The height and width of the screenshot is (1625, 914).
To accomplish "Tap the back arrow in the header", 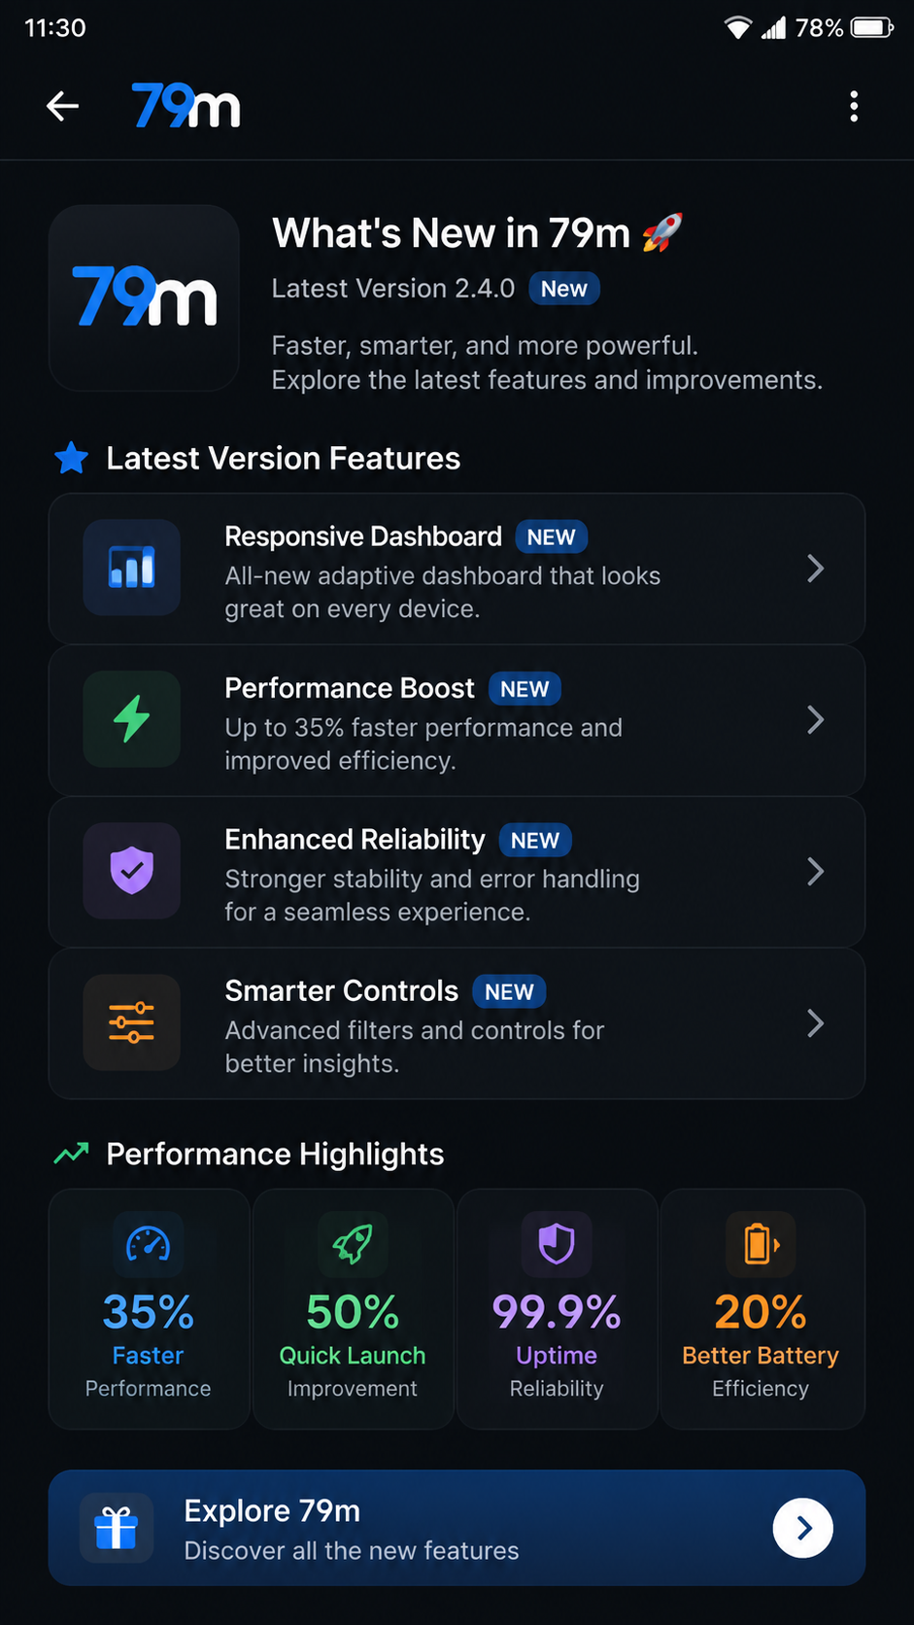I will point(62,106).
